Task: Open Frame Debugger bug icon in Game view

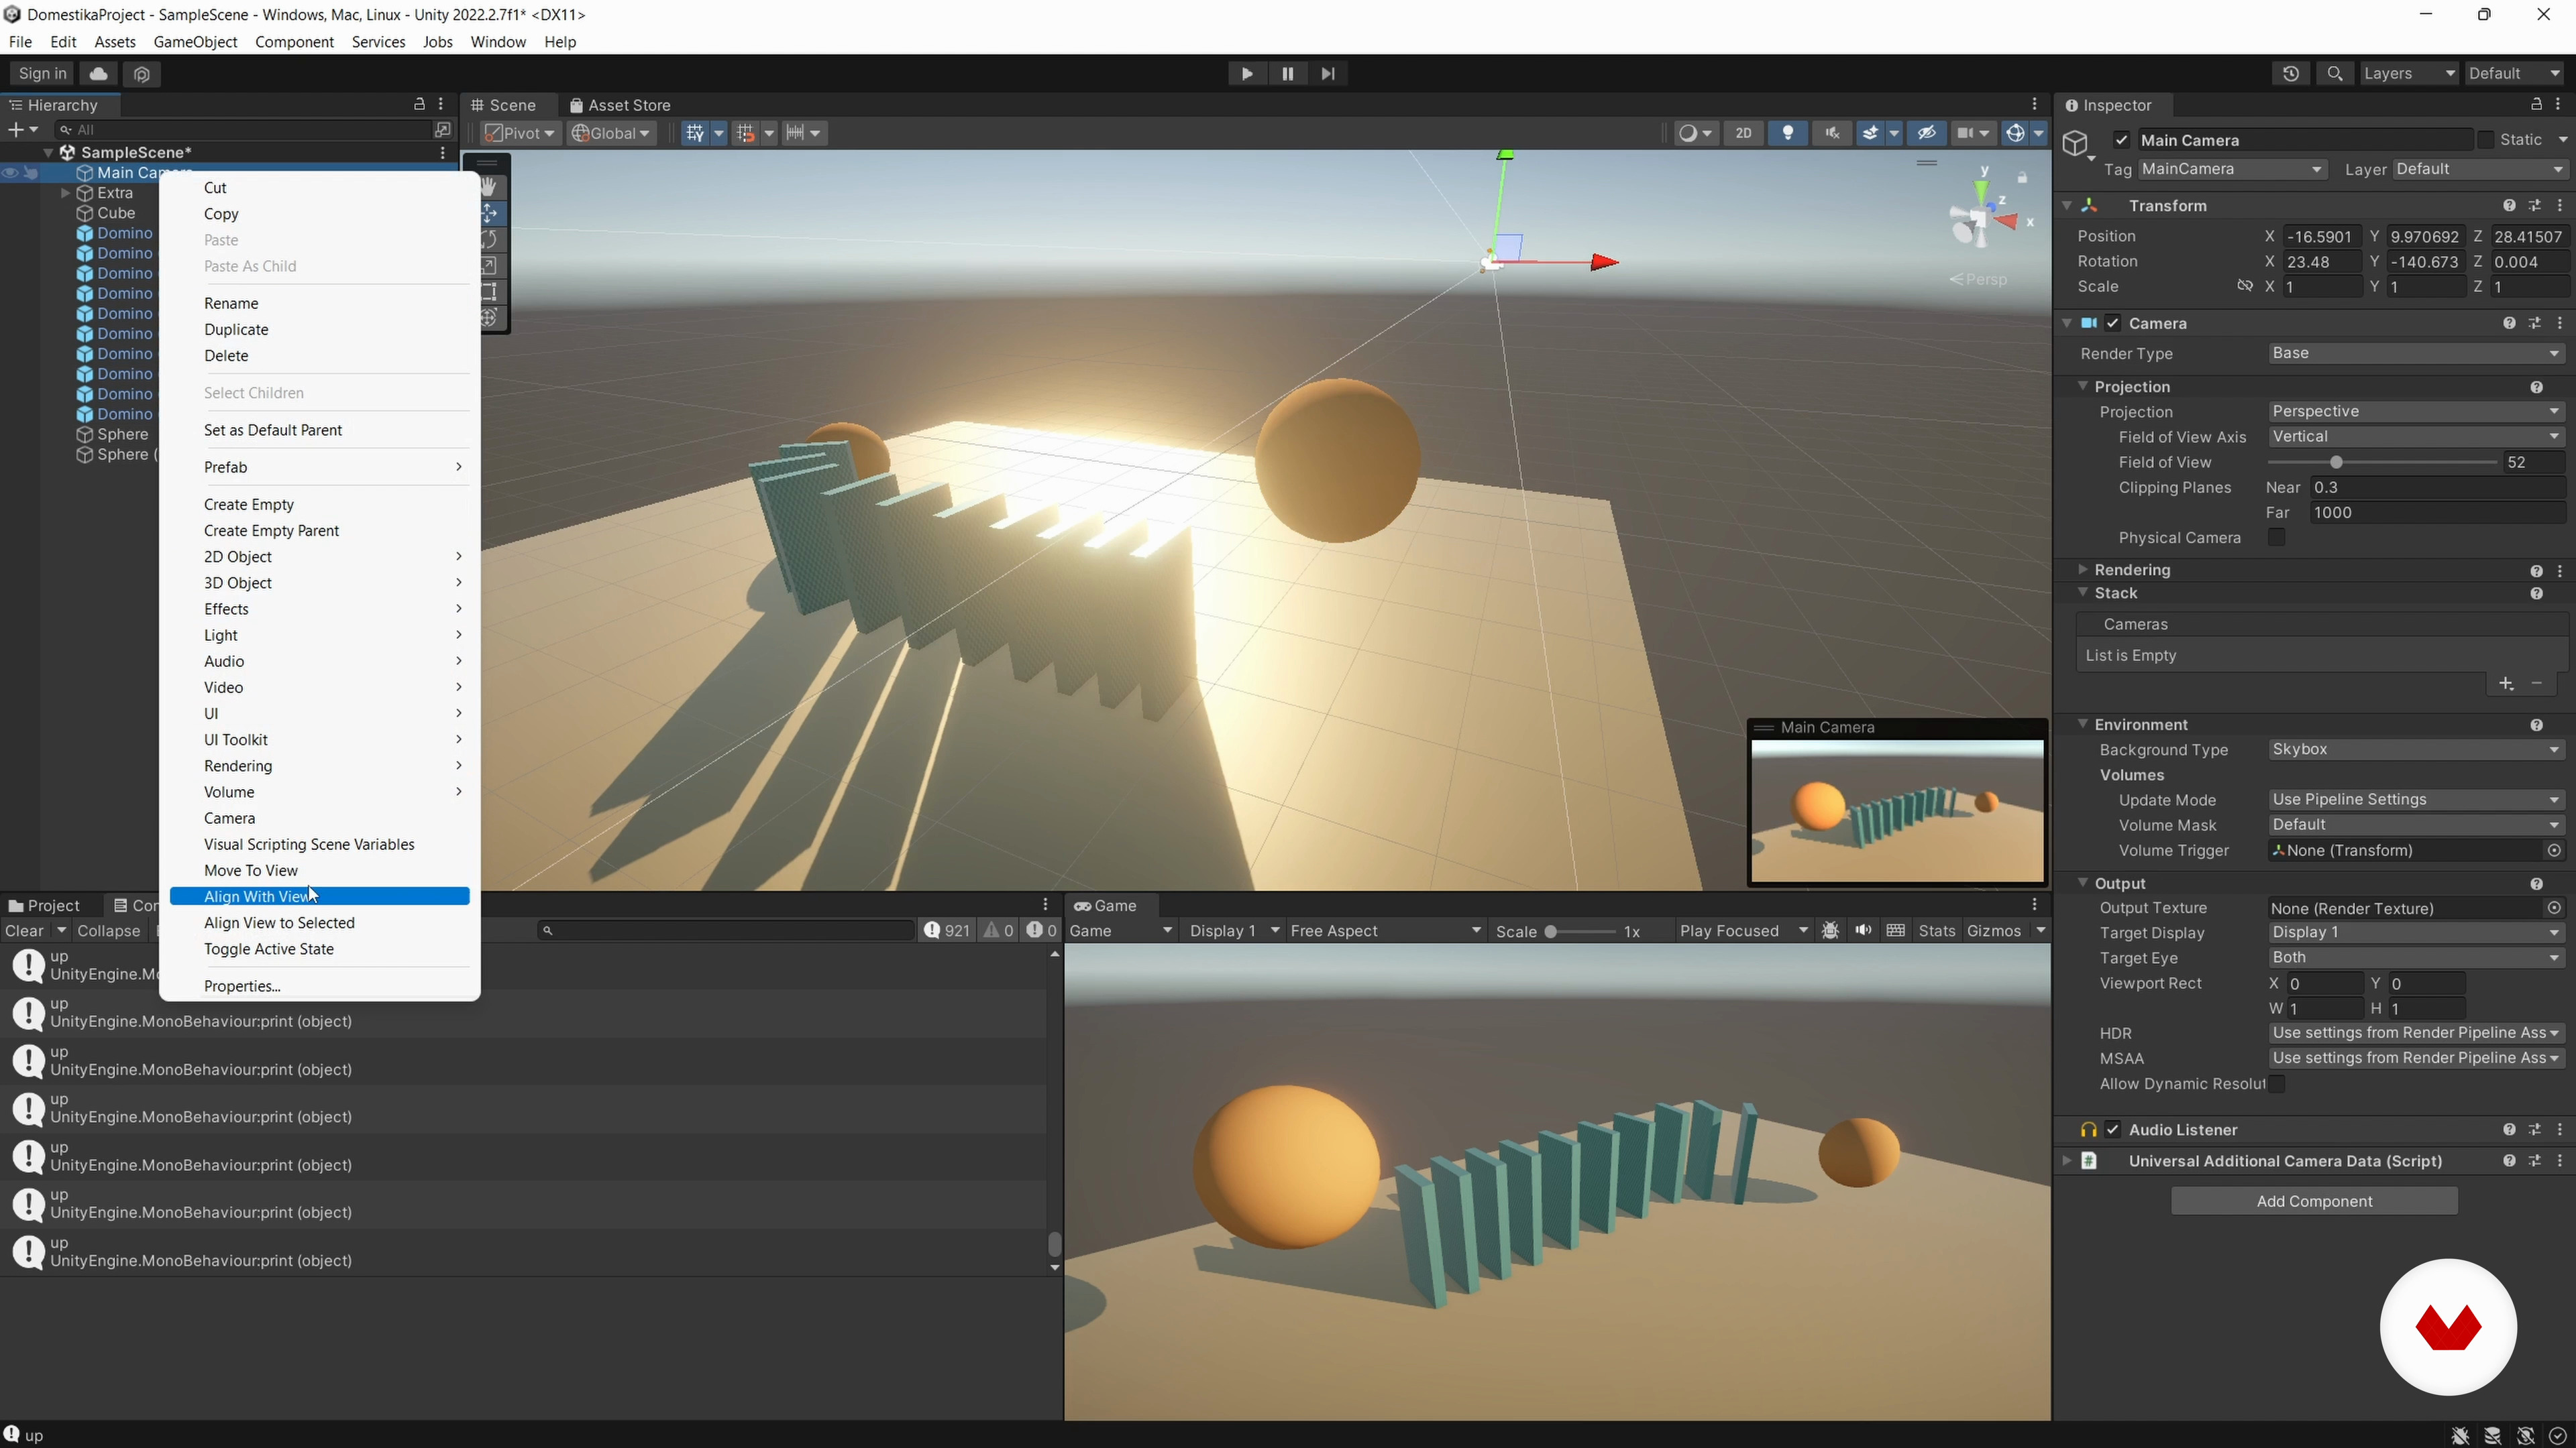Action: click(x=1830, y=930)
